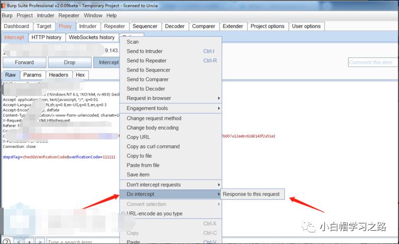
Task: Open the WebSockets history sub-tab
Action: click(x=92, y=37)
